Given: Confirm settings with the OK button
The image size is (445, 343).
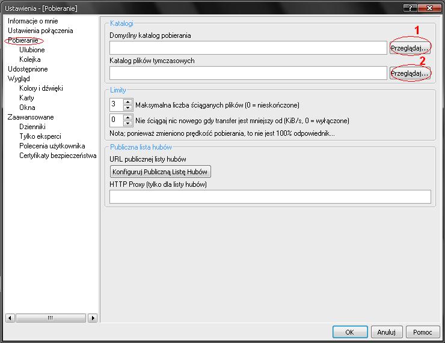Looking at the screenshot, I should 349,332.
